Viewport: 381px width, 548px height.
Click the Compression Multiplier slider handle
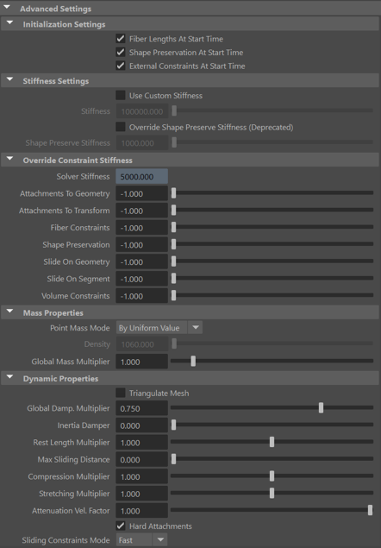pos(272,476)
